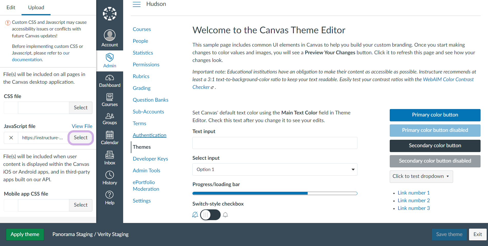Click Primary color button disabled

(x=435, y=130)
